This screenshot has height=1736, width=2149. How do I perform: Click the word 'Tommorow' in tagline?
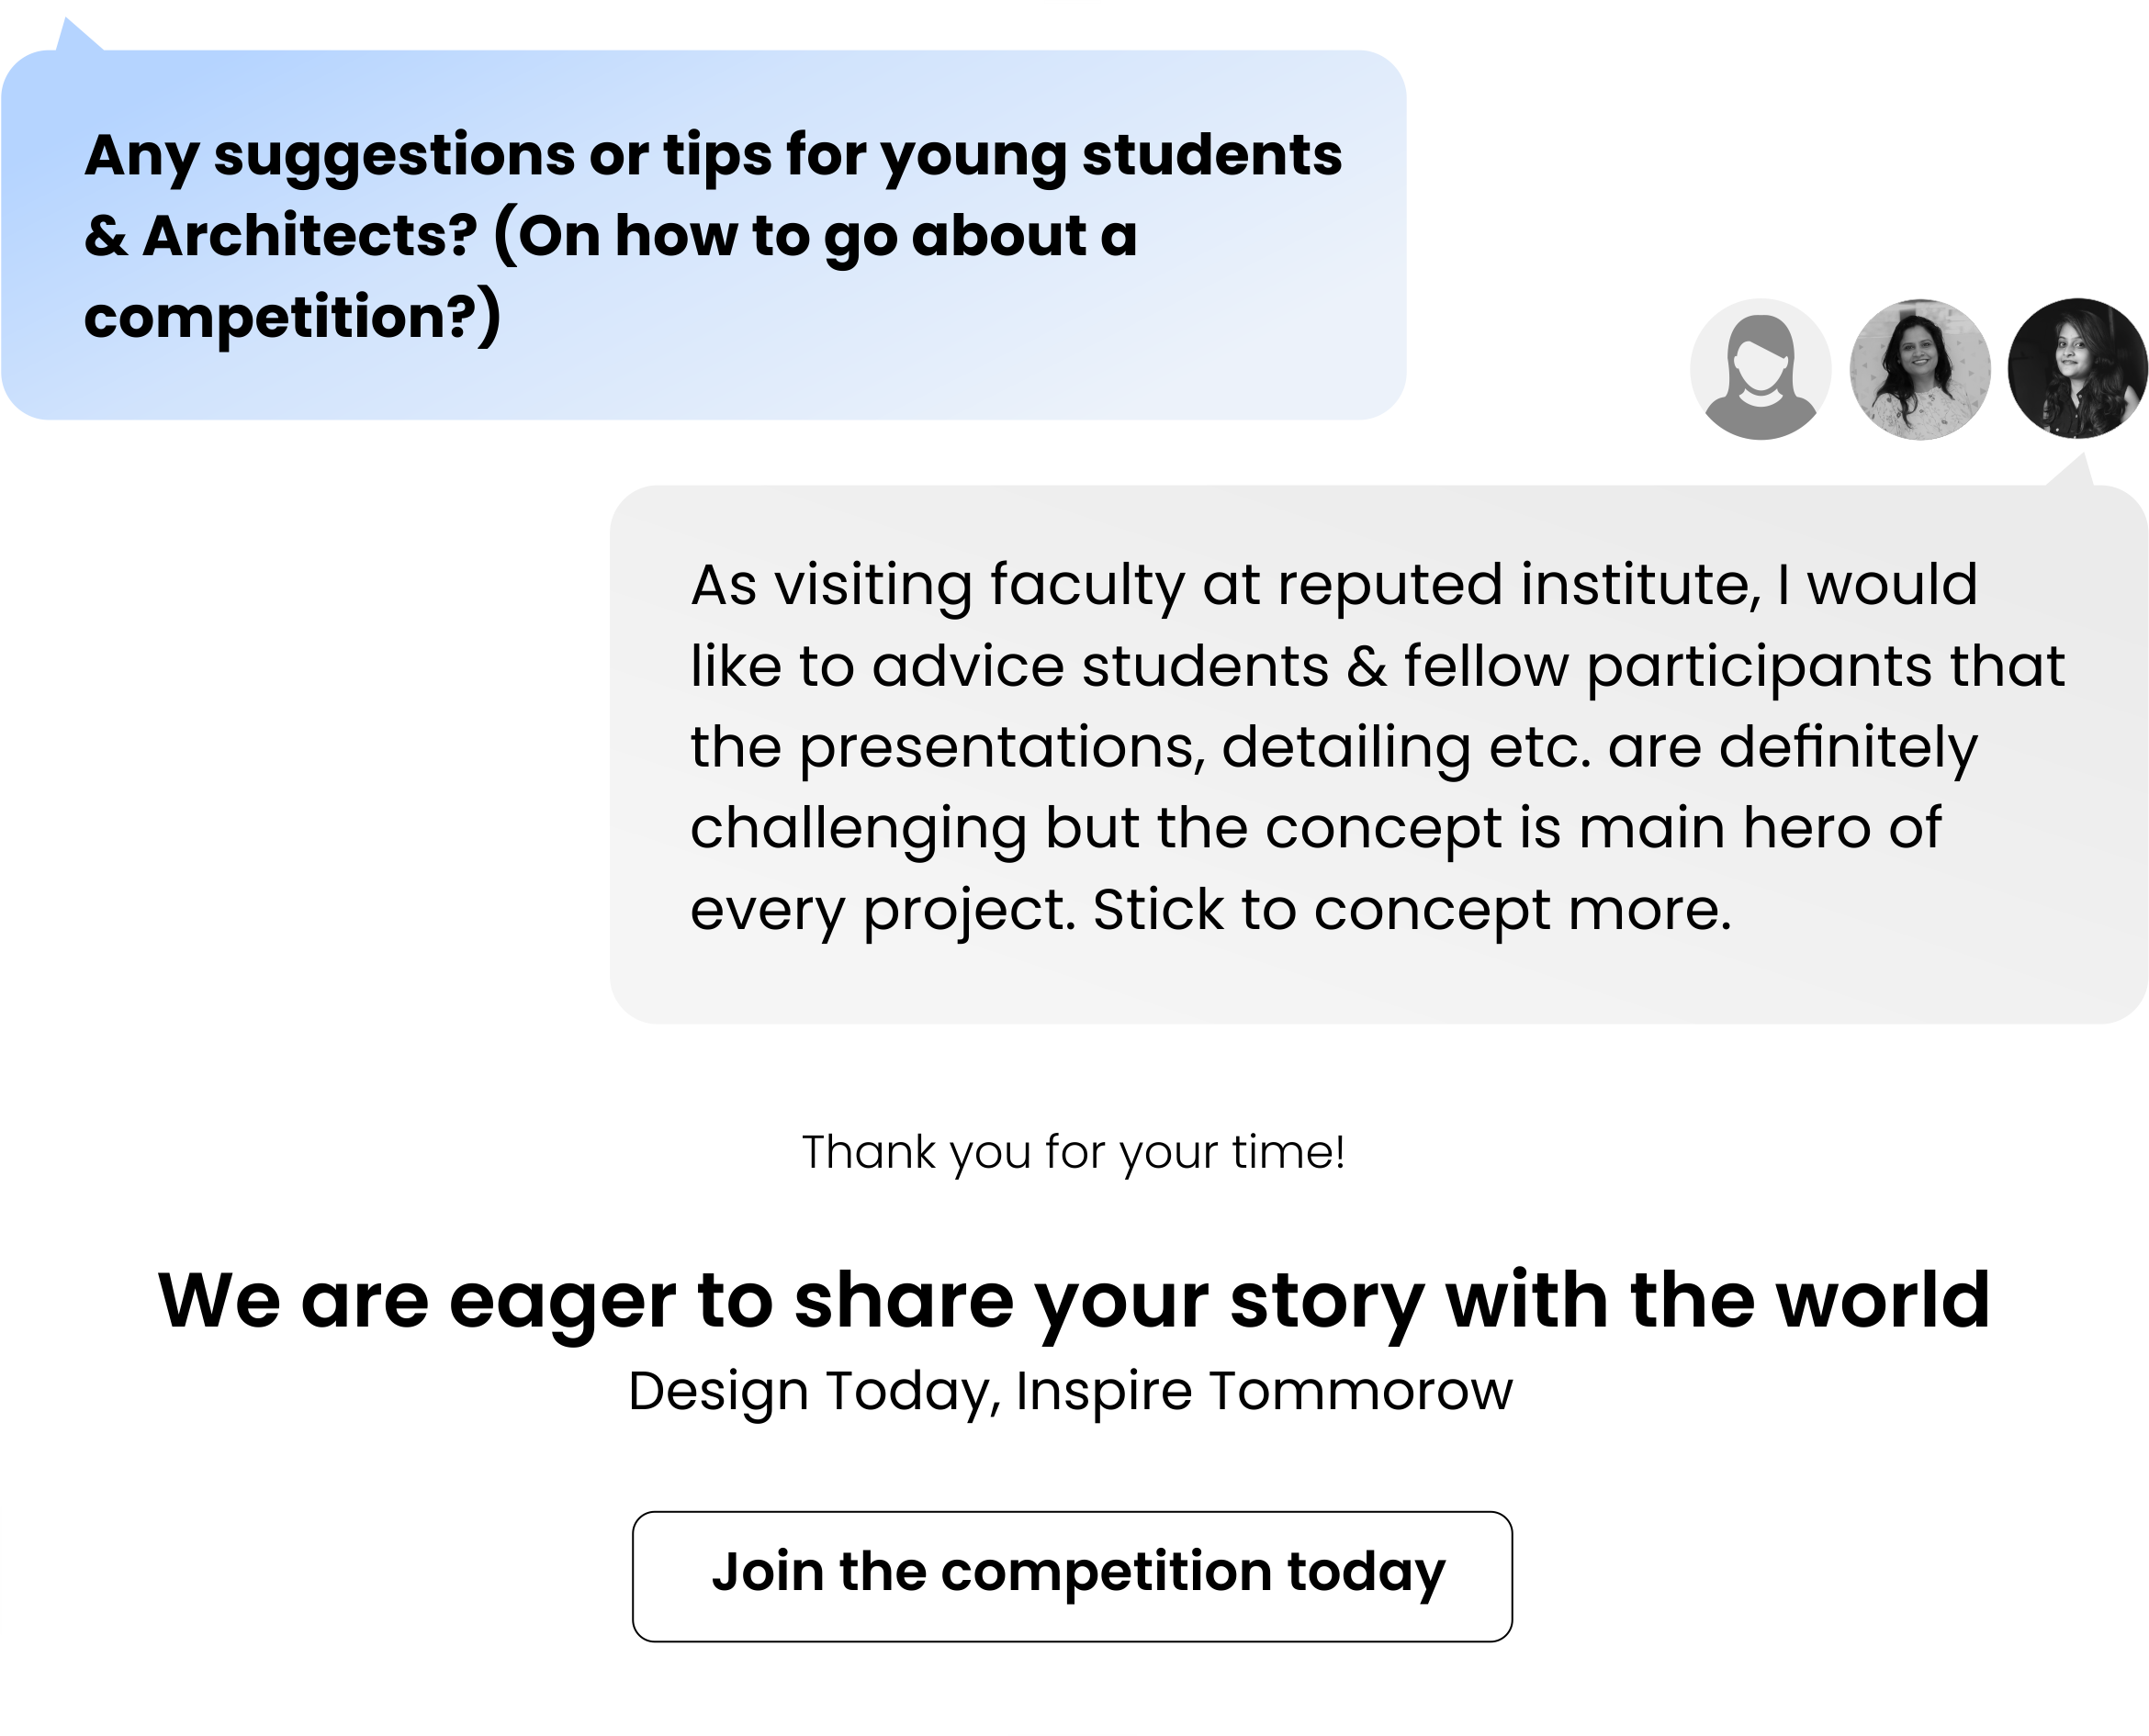(x=1361, y=1391)
